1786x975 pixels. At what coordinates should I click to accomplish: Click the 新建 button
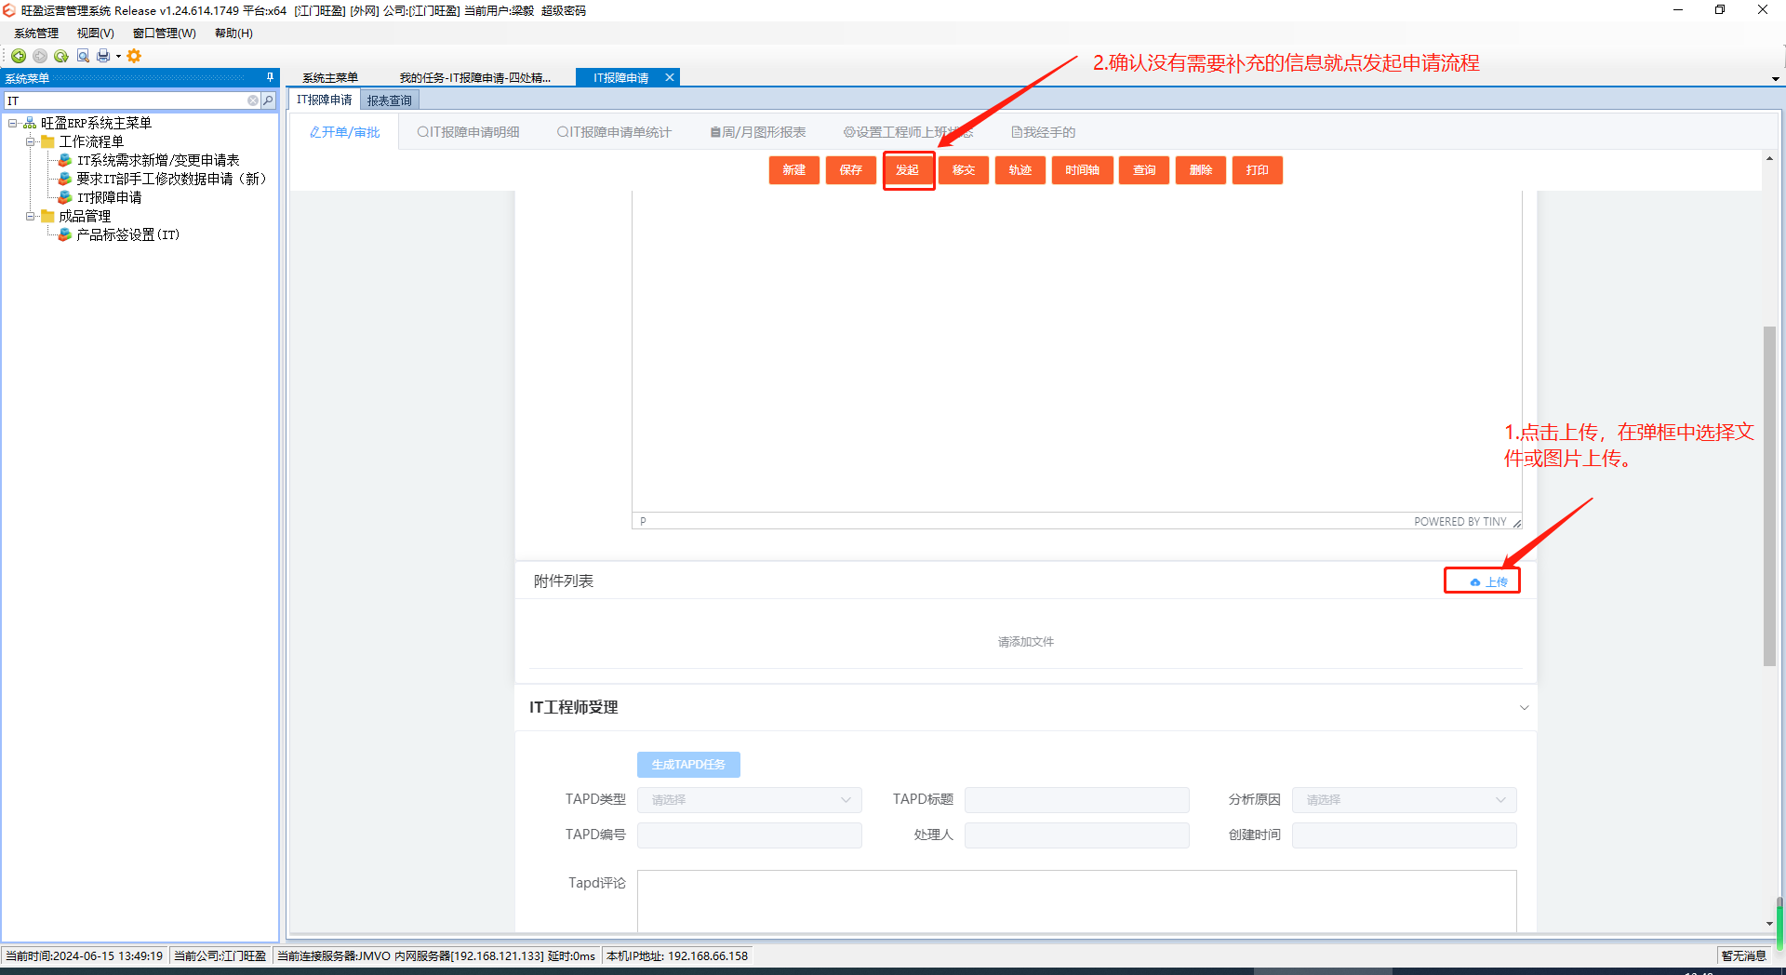click(793, 170)
